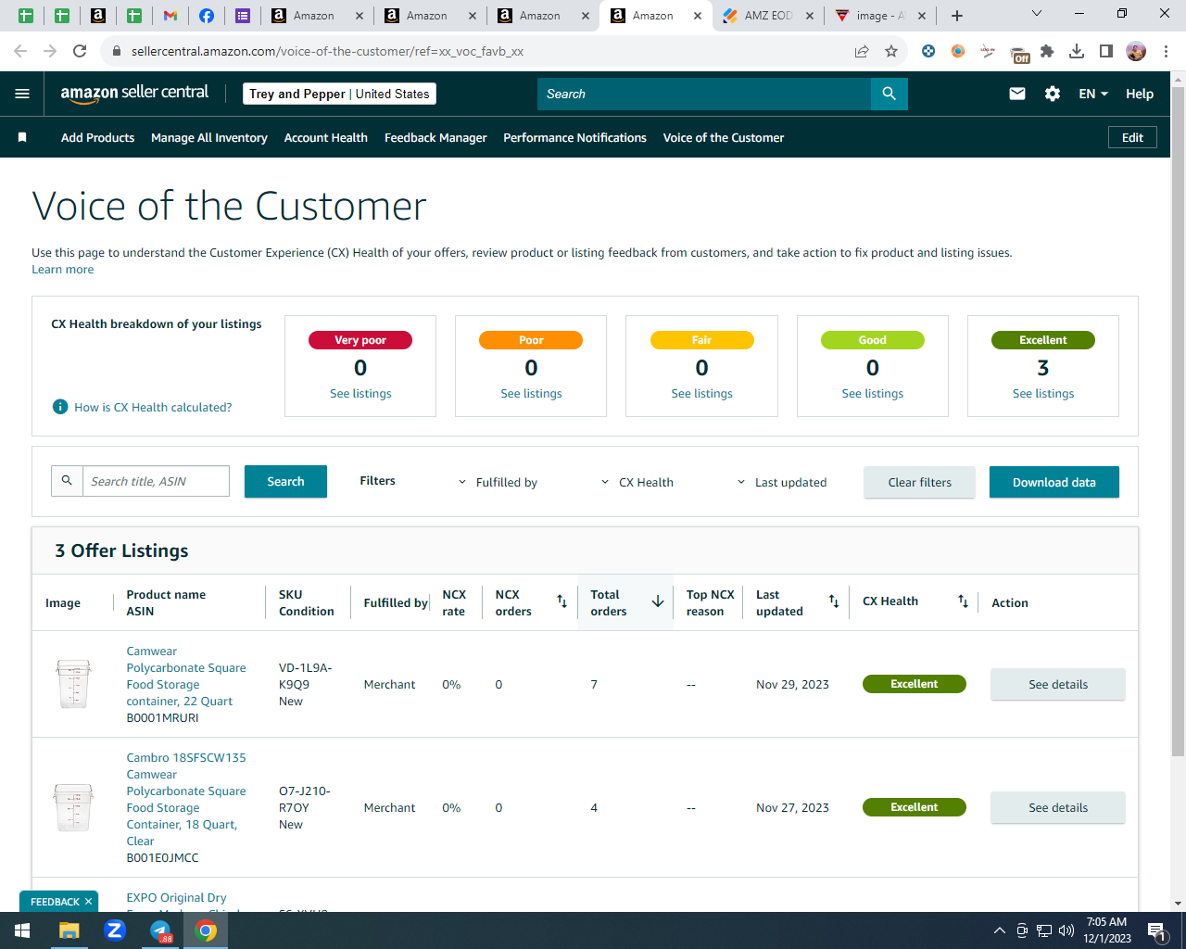
Task: Open the Windows notification center
Action: 1156,930
